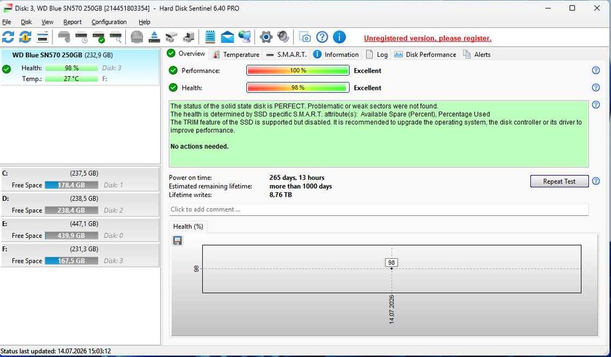Switch to the Disk Performance tab
611x357 pixels.
[x=425, y=54]
